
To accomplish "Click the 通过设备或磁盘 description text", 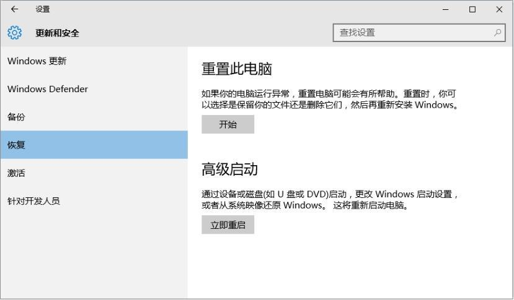I will click(x=330, y=200).
